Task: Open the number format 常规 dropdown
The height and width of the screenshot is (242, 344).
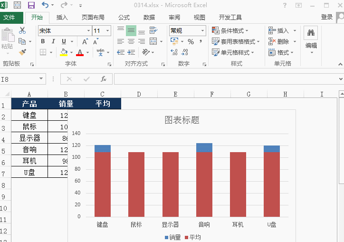Action: tap(203, 31)
